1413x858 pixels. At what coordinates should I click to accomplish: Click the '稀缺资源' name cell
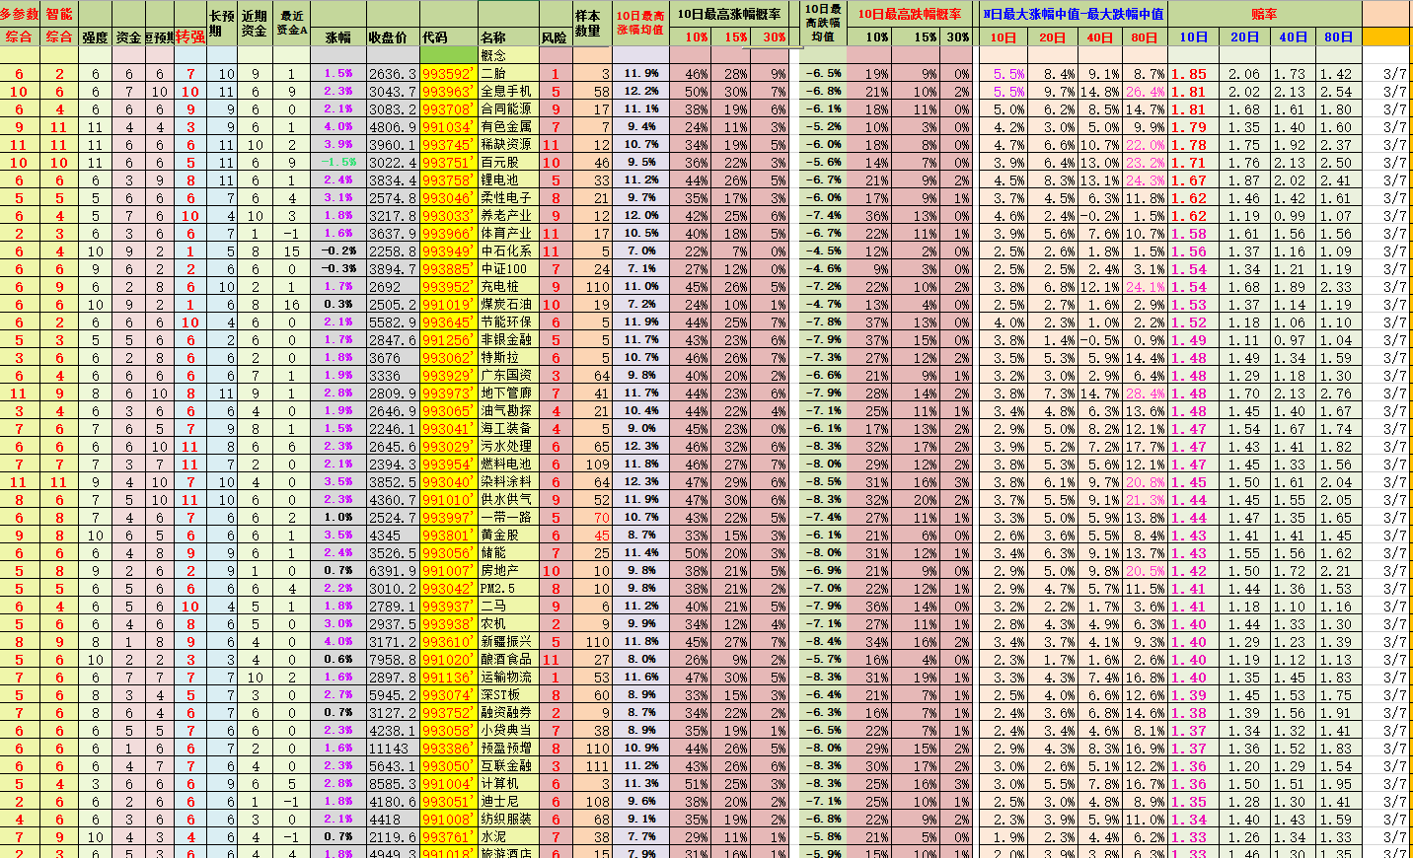(508, 145)
